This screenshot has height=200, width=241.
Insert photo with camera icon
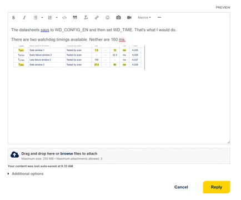tap(118, 17)
